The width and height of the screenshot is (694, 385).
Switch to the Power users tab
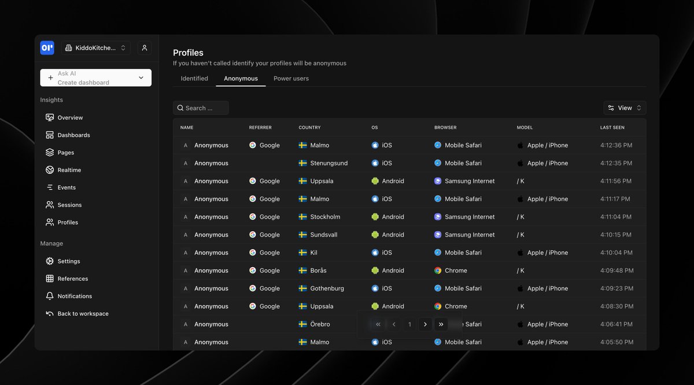click(291, 79)
